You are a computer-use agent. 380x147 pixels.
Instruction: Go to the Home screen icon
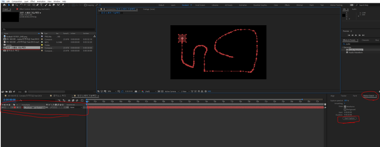[4, 5]
